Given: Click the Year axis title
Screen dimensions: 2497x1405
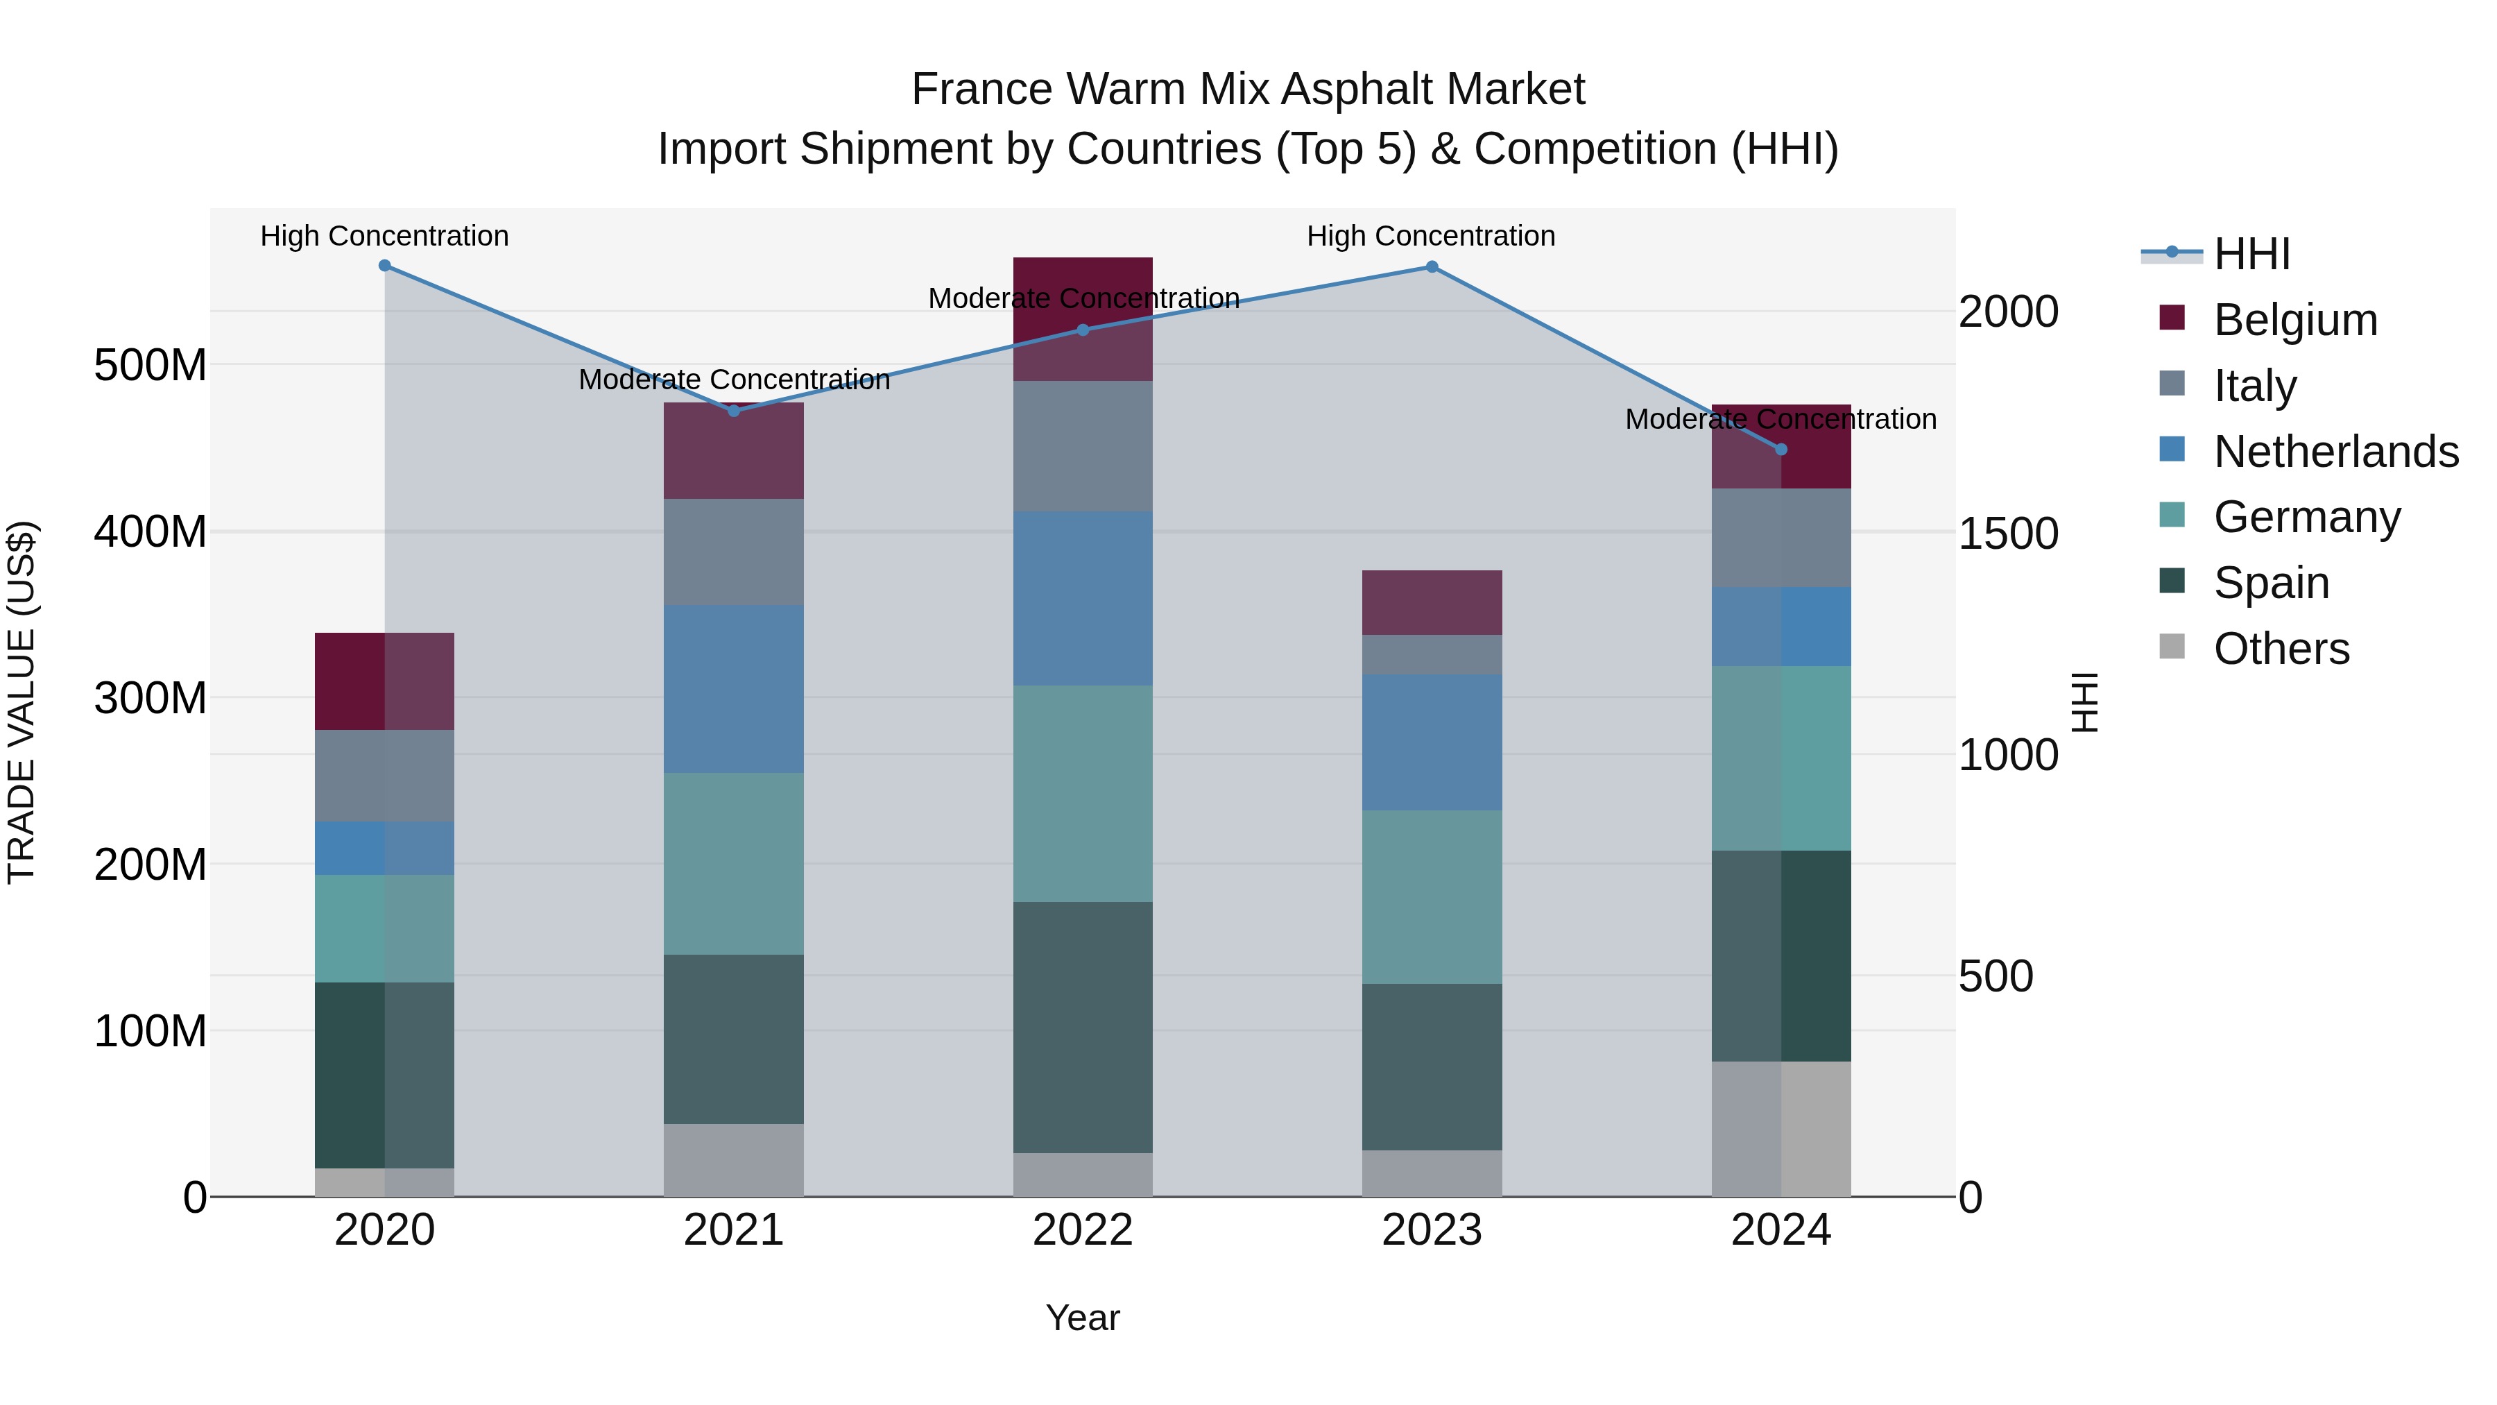Looking at the screenshot, I should coord(1083,1318).
